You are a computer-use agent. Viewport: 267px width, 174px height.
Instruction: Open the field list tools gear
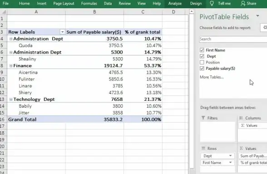pos(265,27)
